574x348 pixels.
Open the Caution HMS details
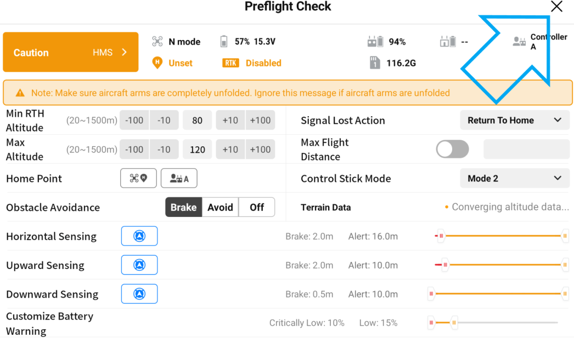click(x=70, y=53)
